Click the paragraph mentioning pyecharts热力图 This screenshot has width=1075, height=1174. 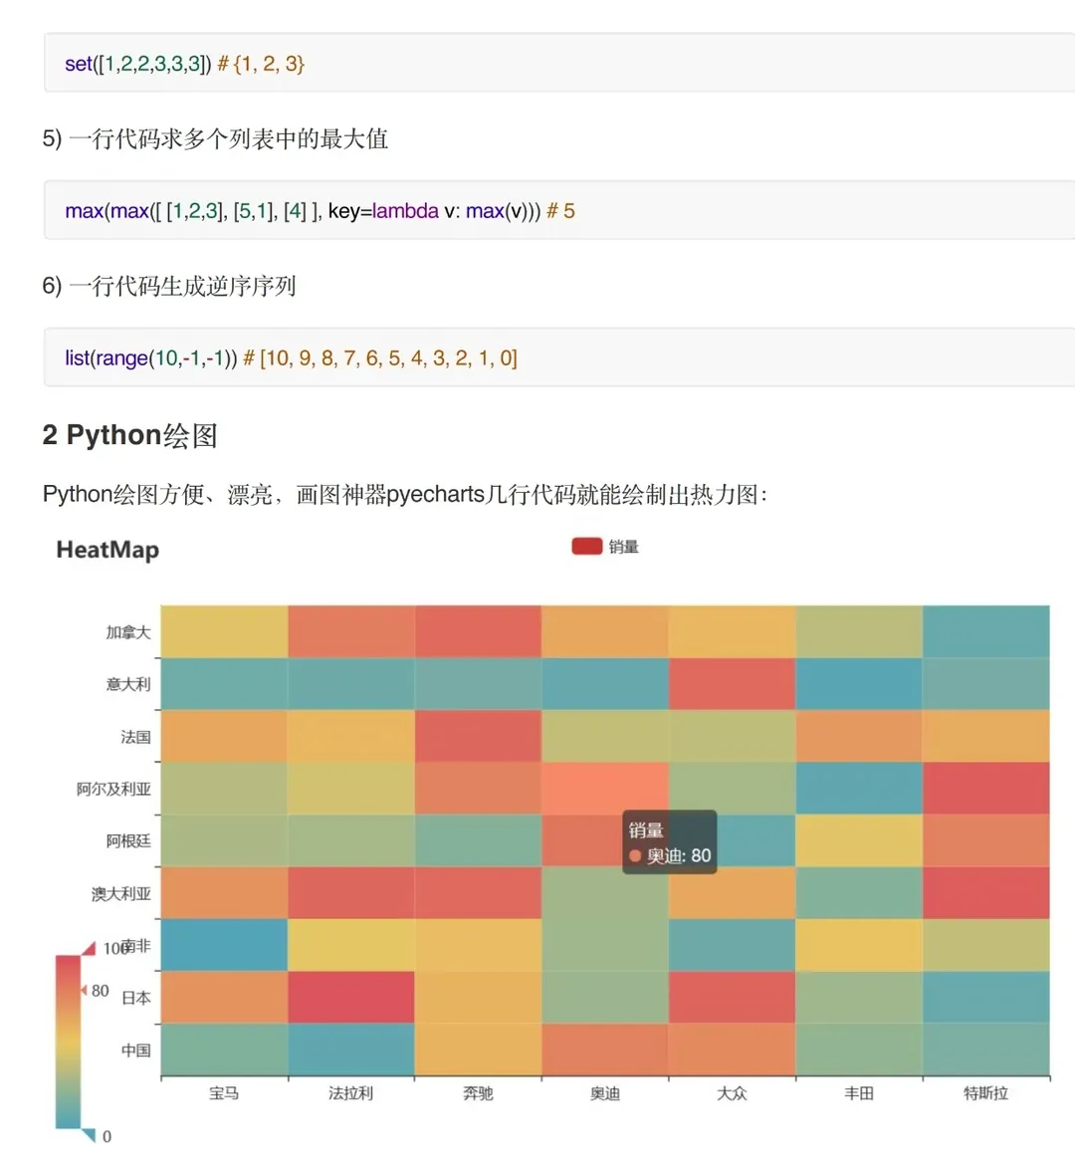[404, 494]
